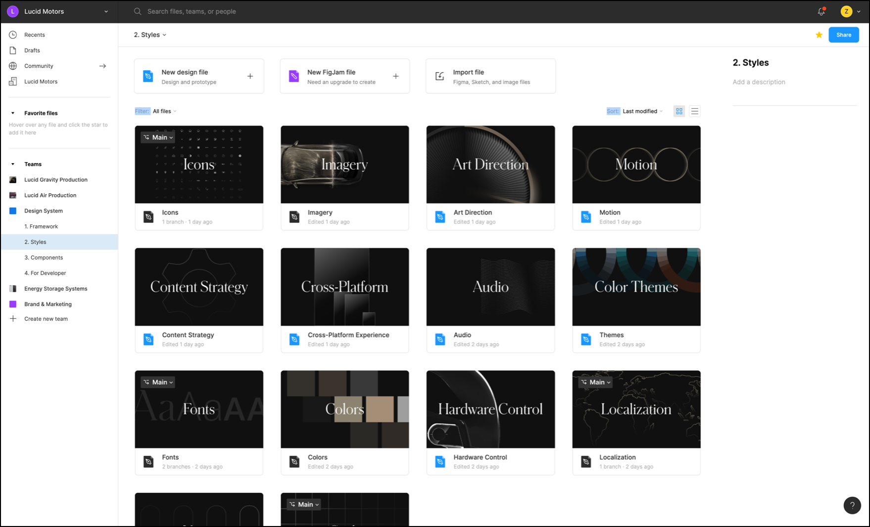Click the Import file icon
The image size is (870, 527).
pos(439,76)
